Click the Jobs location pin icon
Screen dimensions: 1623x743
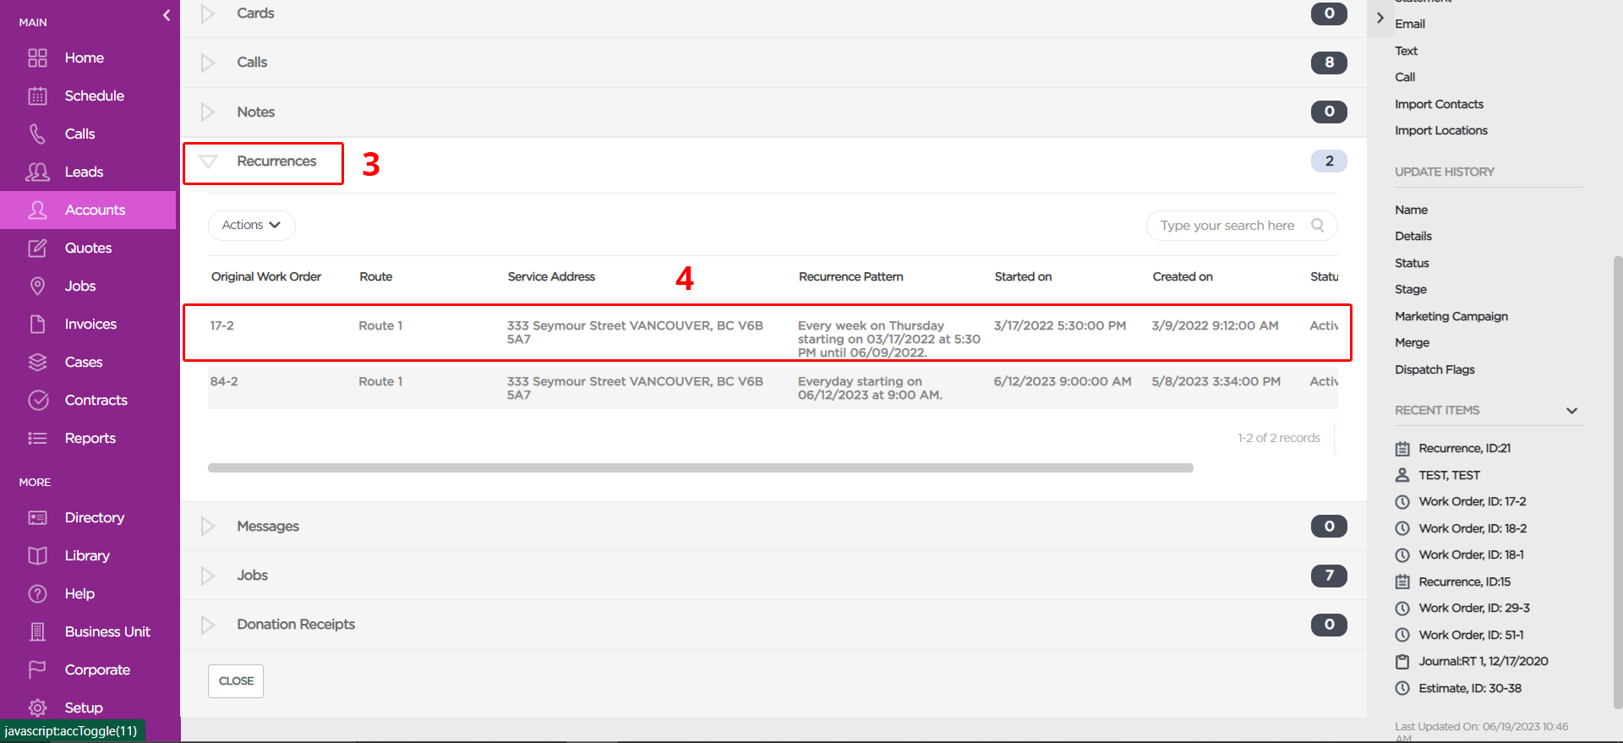(37, 286)
